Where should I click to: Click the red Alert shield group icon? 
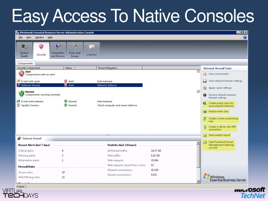click(21, 74)
